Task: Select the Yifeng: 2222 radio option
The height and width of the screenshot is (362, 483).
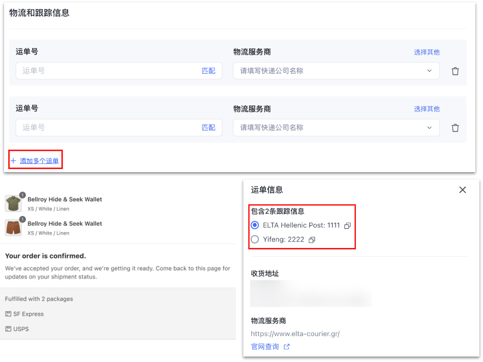Action: click(x=255, y=239)
